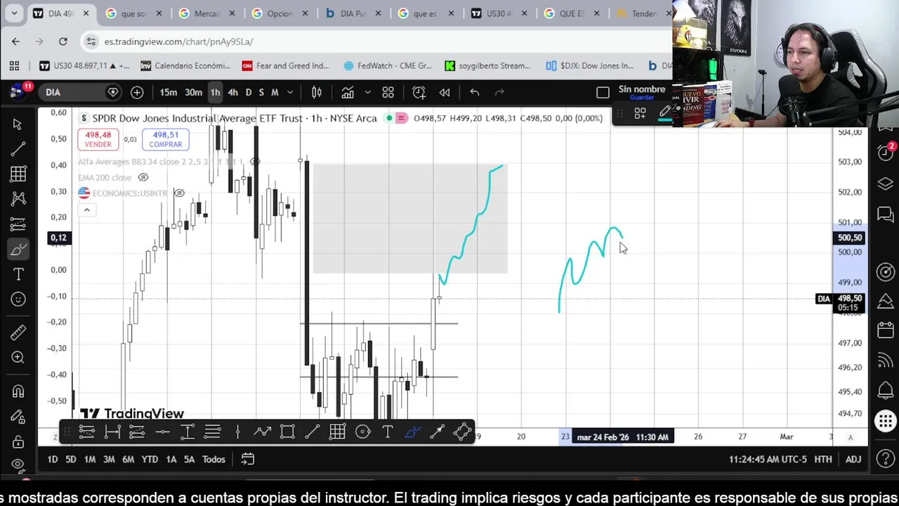
Task: Open the help center question mark icon
Action: tap(886, 459)
